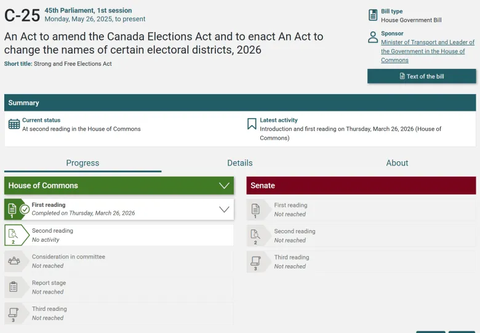Click the 'Introduction and first reading' latest activity text
Viewport: 480px width, 333px height.
[x=351, y=134]
